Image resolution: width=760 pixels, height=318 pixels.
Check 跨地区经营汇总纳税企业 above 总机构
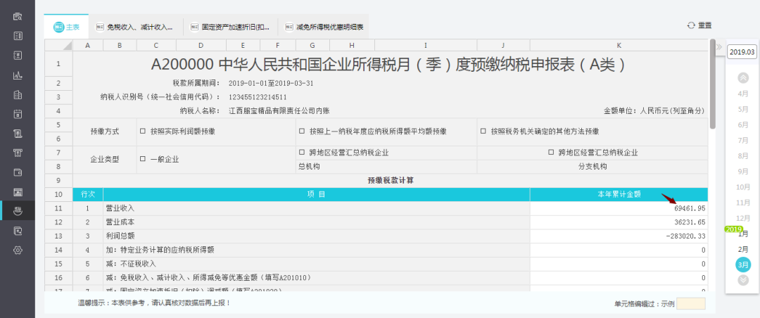(x=301, y=152)
